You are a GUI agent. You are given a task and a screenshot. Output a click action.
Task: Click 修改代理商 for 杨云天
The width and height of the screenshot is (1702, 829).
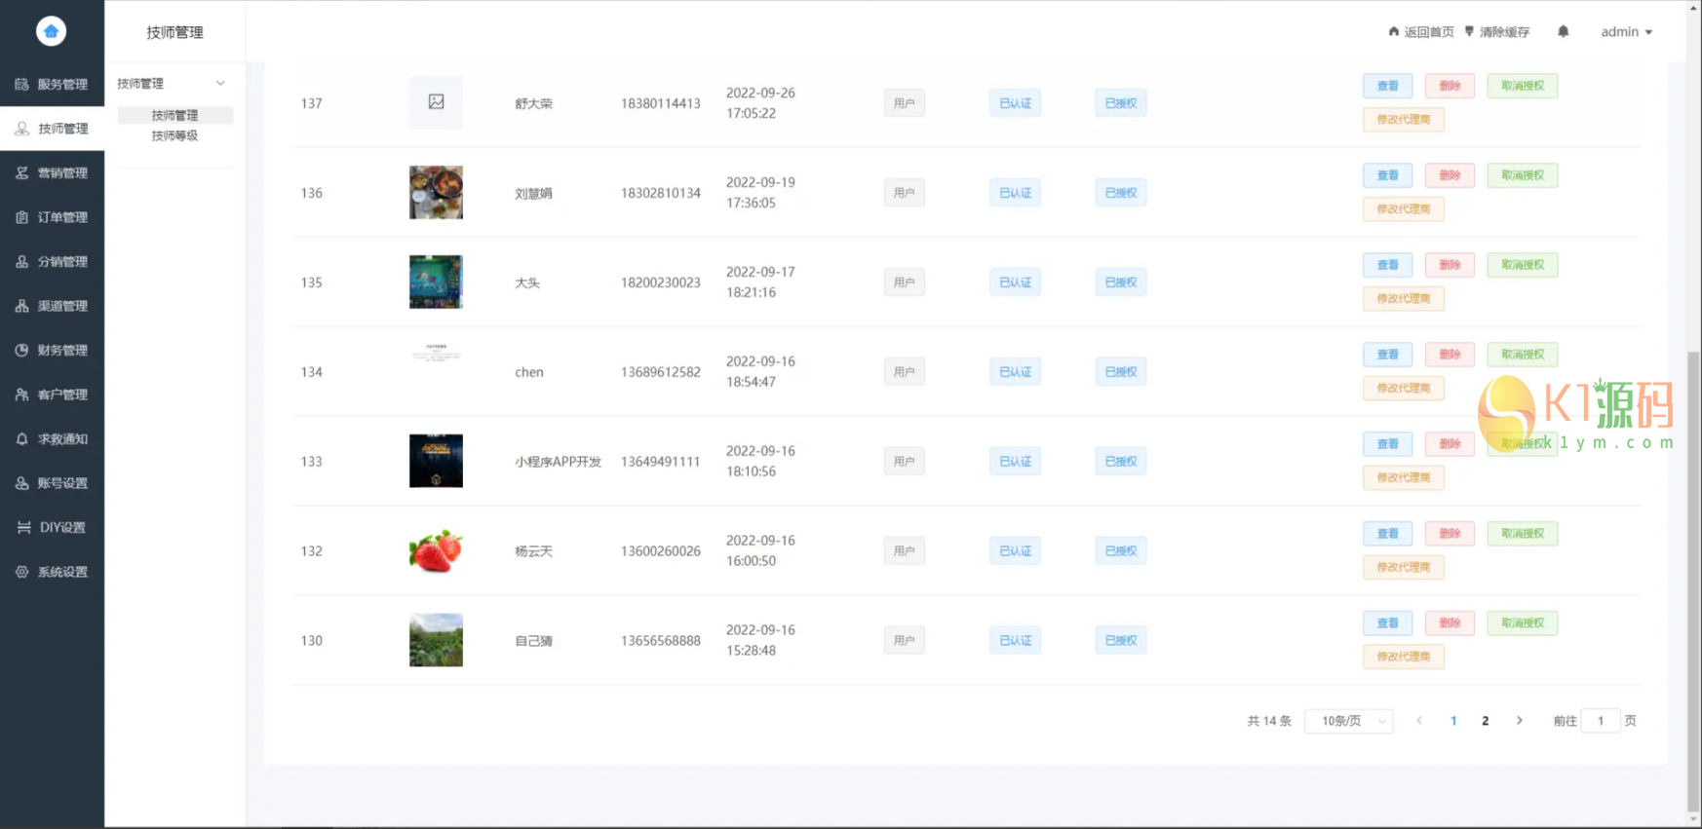point(1404,568)
